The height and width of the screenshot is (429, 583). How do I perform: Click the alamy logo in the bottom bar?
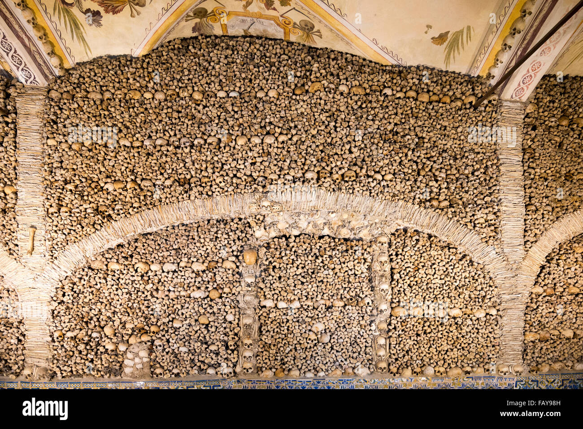click(45, 409)
